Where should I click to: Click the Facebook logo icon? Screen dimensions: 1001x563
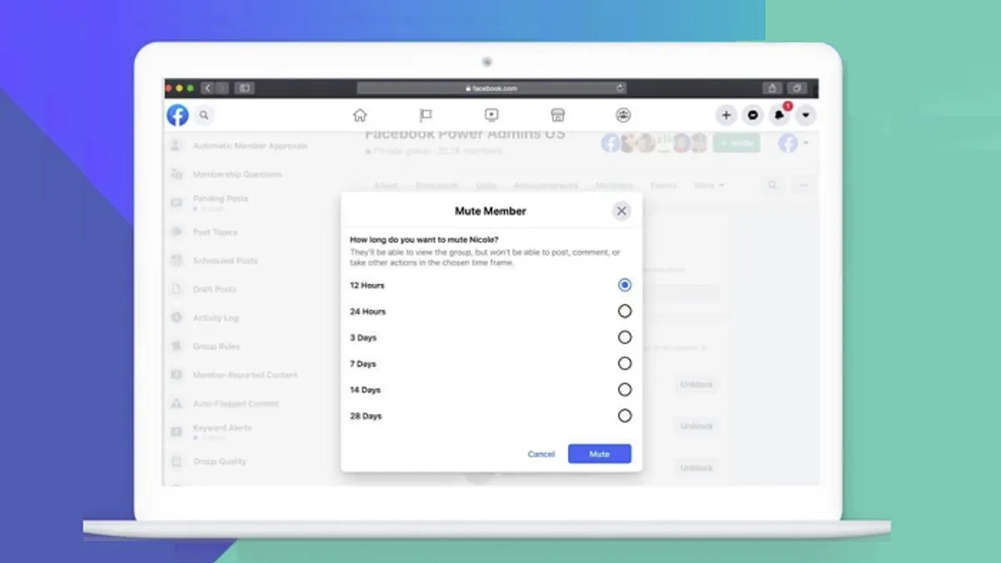(178, 115)
